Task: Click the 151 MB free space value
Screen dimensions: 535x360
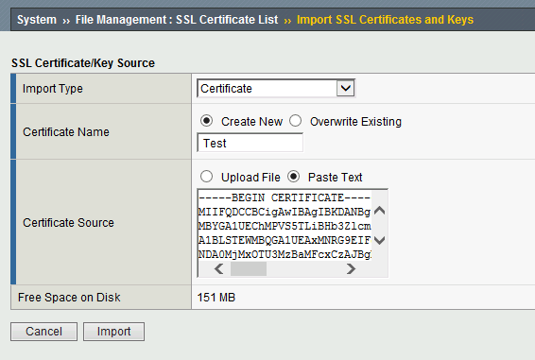Action: pos(216,298)
